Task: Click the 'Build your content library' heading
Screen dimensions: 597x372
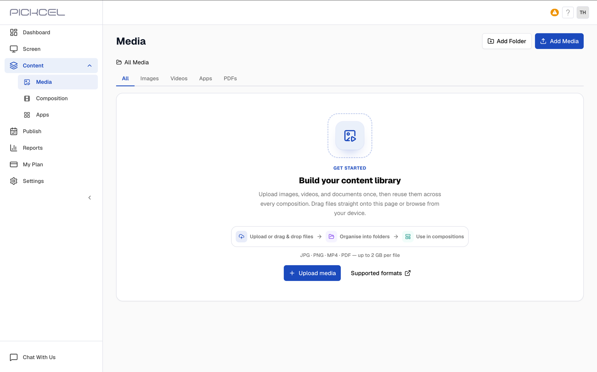Action: click(350, 180)
